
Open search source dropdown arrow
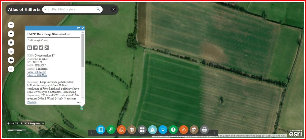(x=46, y=9)
